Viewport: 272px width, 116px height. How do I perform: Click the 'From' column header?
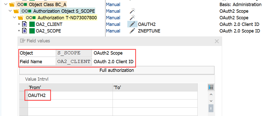(70, 87)
